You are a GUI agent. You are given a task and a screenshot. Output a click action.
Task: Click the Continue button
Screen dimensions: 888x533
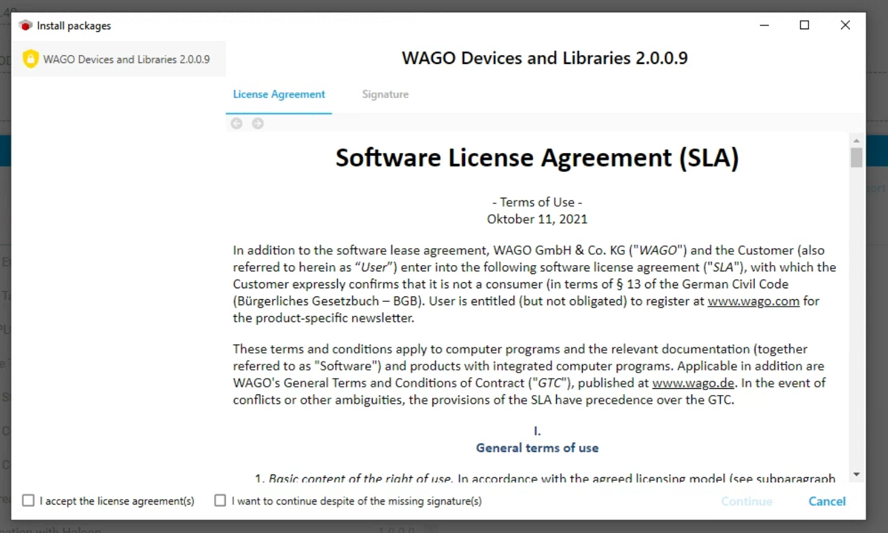(747, 501)
